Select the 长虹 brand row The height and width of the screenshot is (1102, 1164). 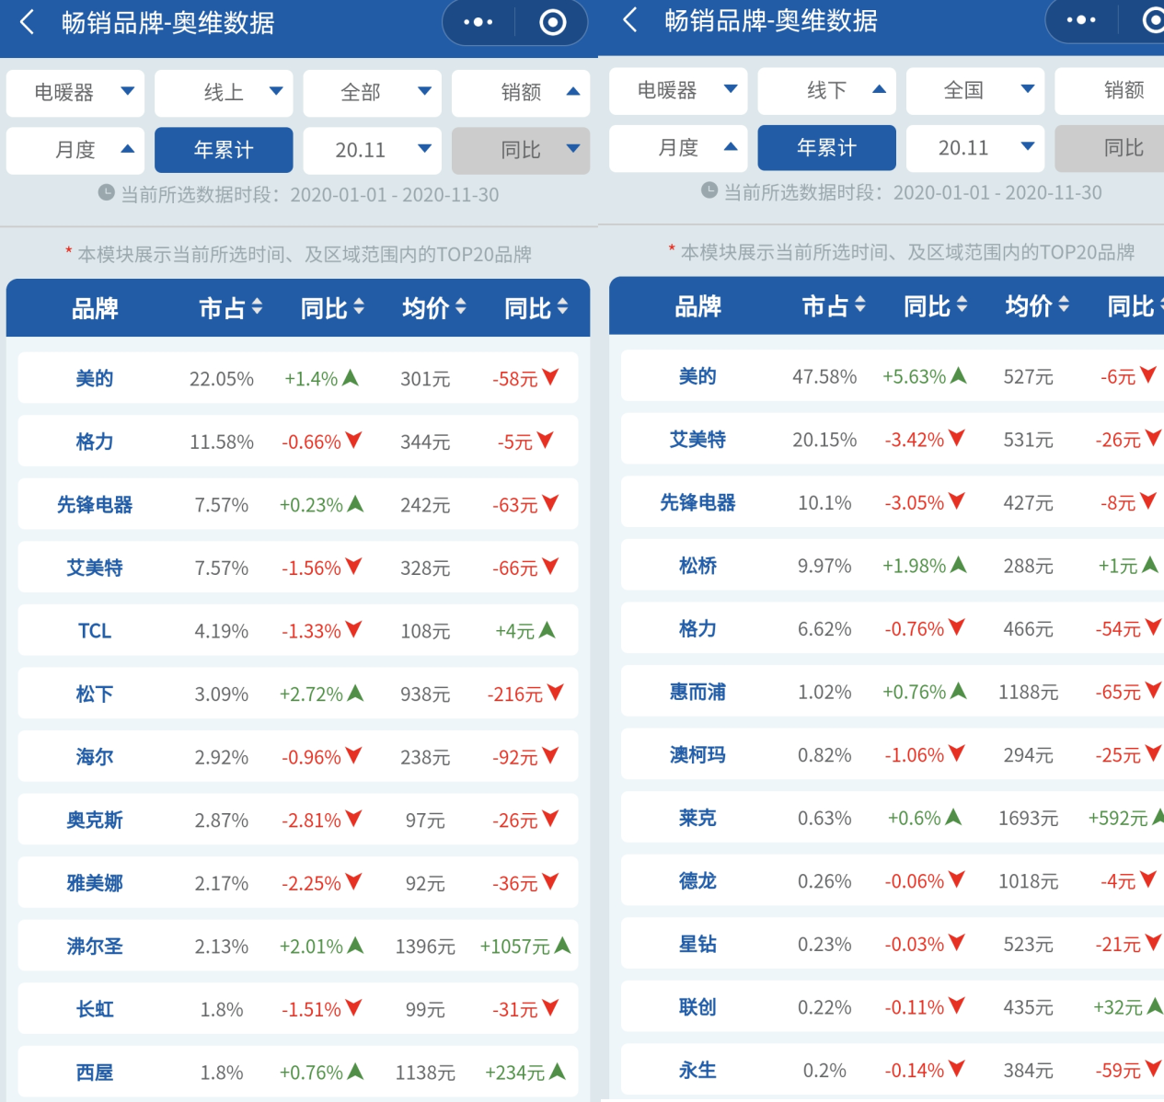click(298, 1009)
